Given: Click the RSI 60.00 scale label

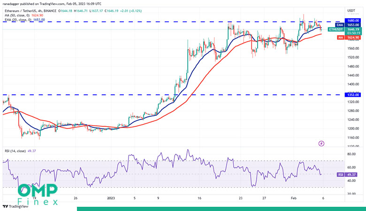Looking at the screenshot, I should 351,167.
